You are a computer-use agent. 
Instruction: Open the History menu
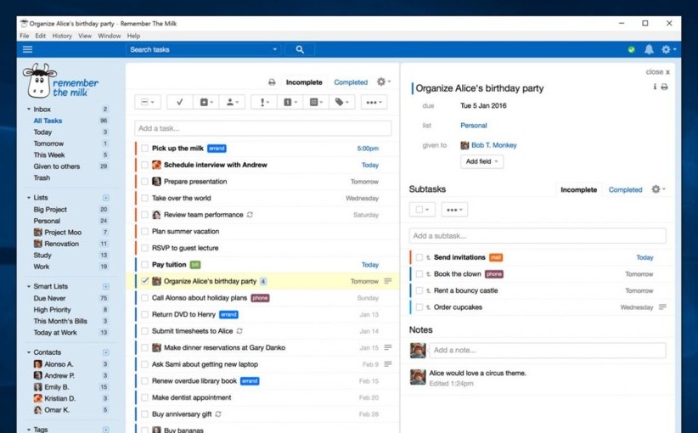pos(62,36)
